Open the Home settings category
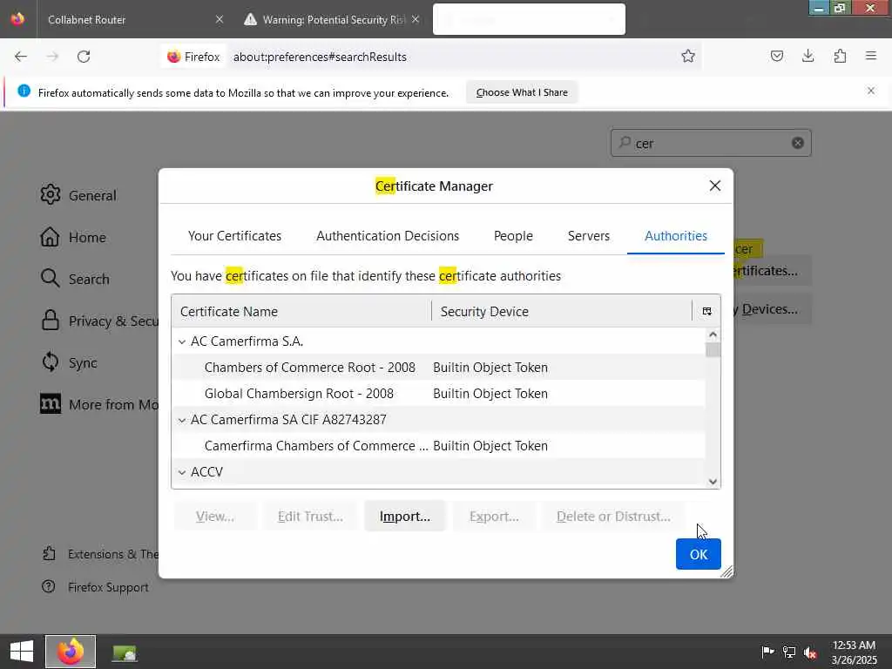This screenshot has width=892, height=669. (x=73, y=237)
